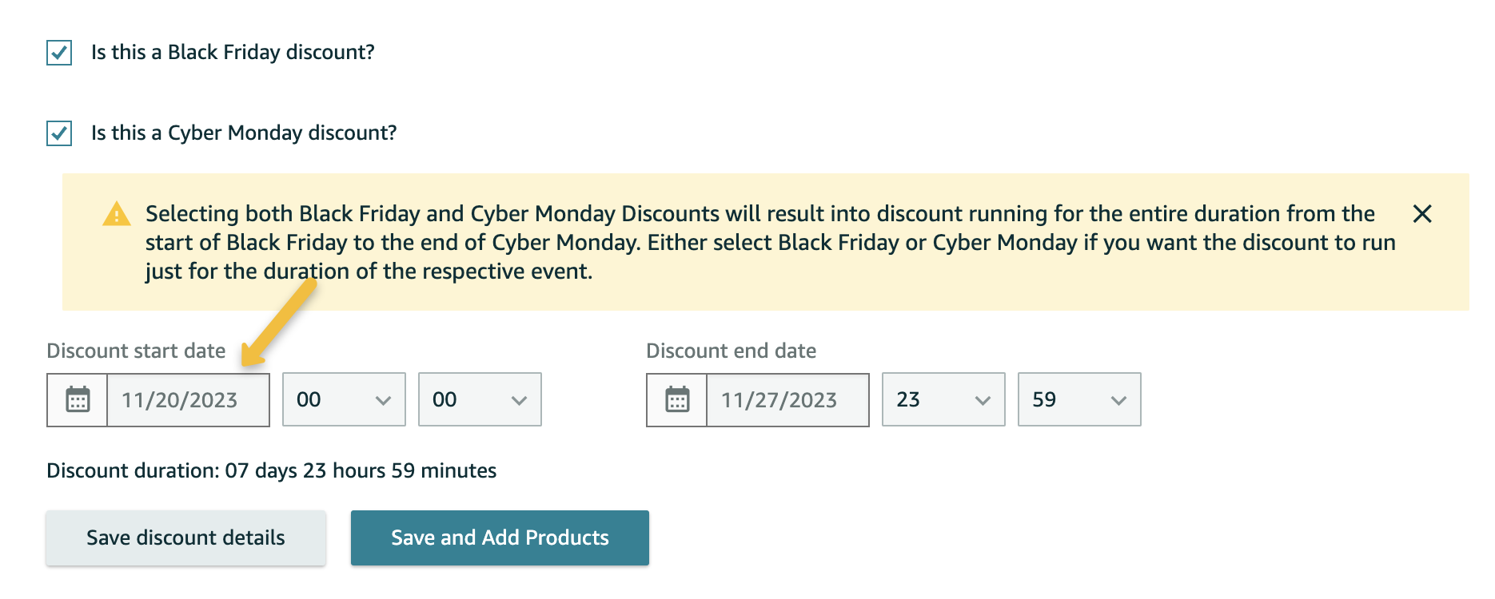Click the Save discount details button

(185, 538)
